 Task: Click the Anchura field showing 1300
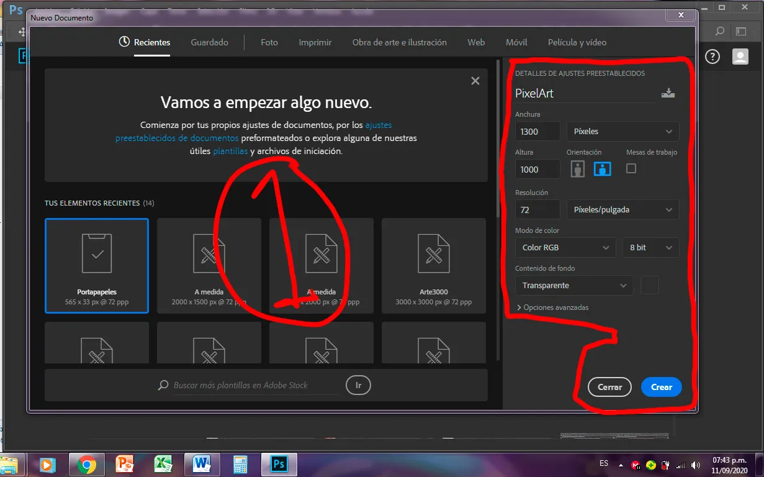click(x=537, y=132)
